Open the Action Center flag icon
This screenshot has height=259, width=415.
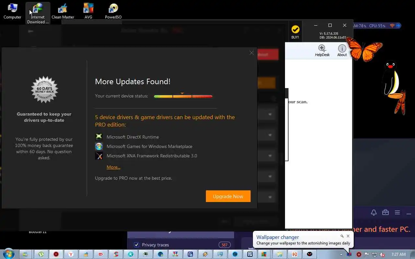pyautogui.click(x=366, y=254)
